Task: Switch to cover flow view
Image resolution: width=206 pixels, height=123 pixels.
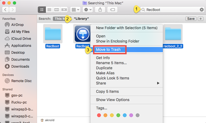Action: 64,10
